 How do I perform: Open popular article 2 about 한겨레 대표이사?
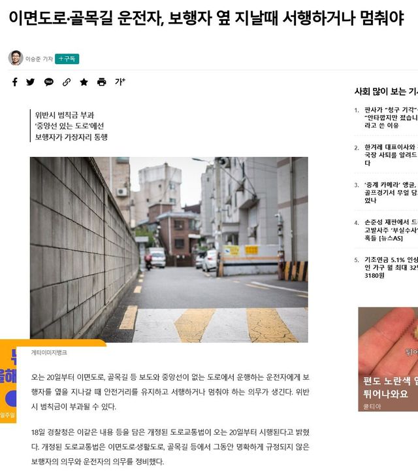[390, 155]
